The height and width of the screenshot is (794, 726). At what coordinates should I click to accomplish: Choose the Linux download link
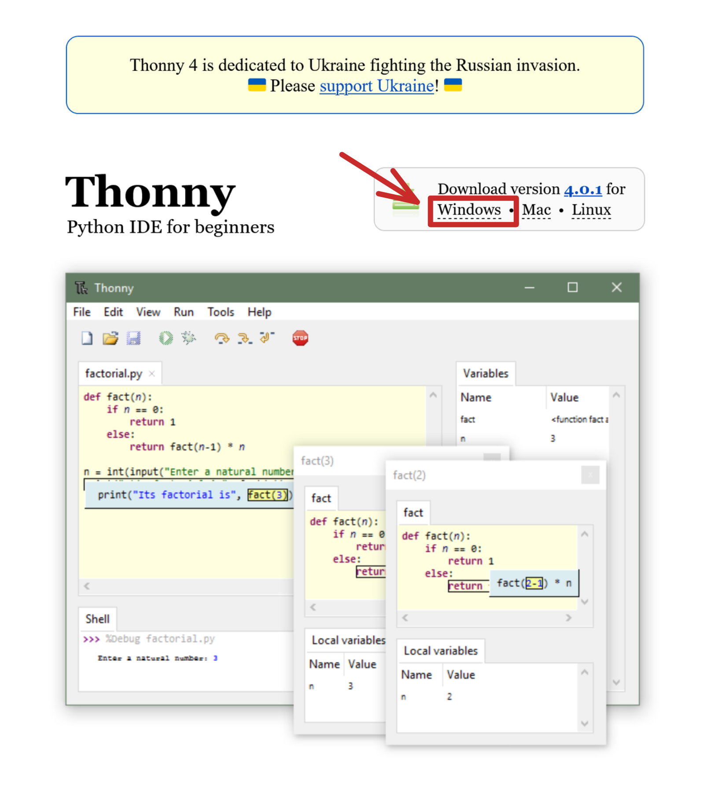(x=591, y=210)
